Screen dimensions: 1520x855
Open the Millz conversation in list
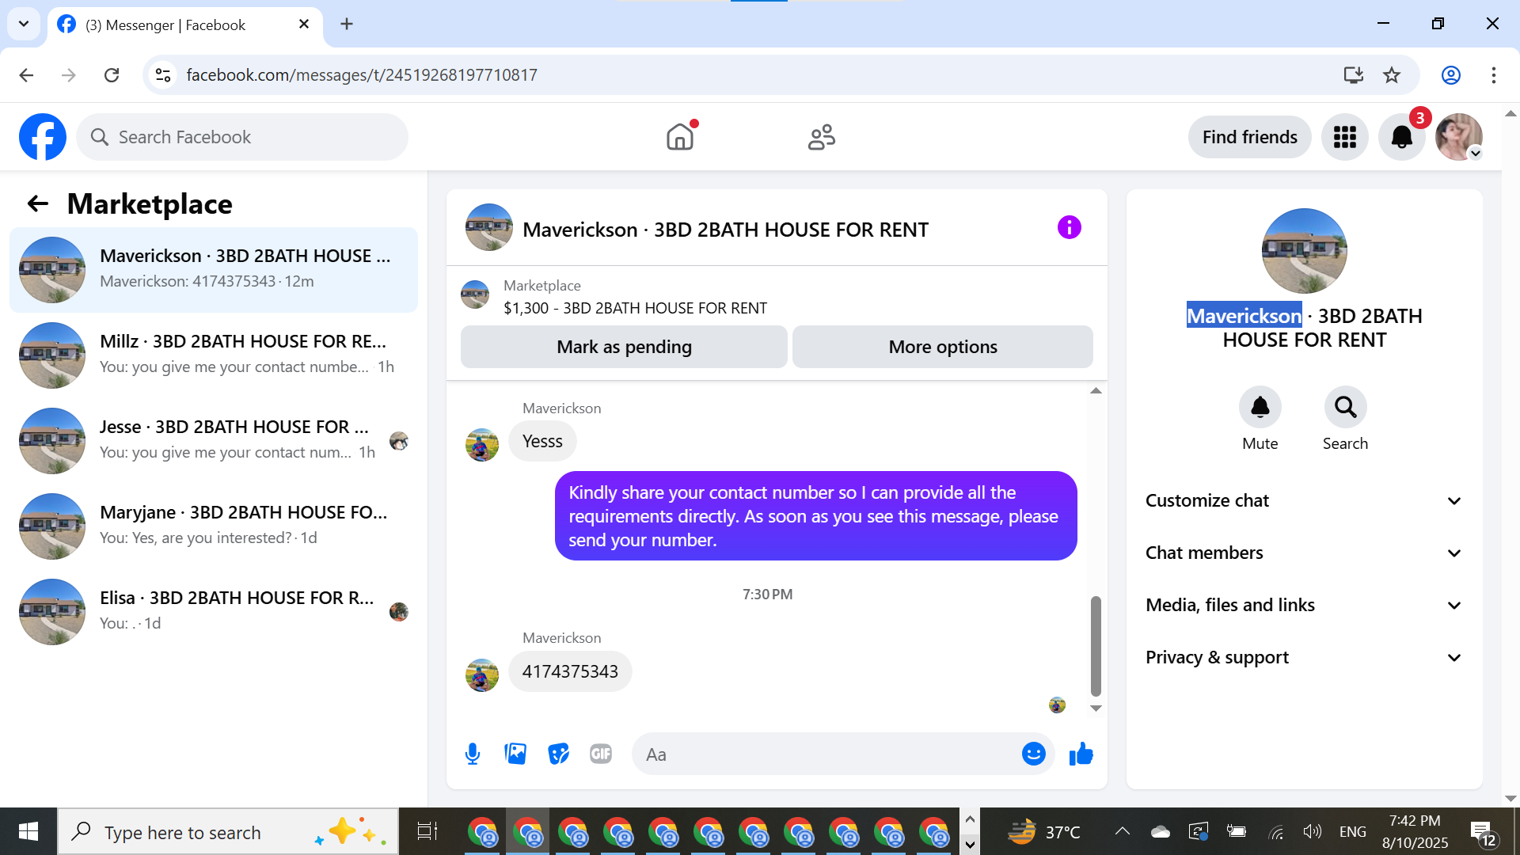[214, 354]
